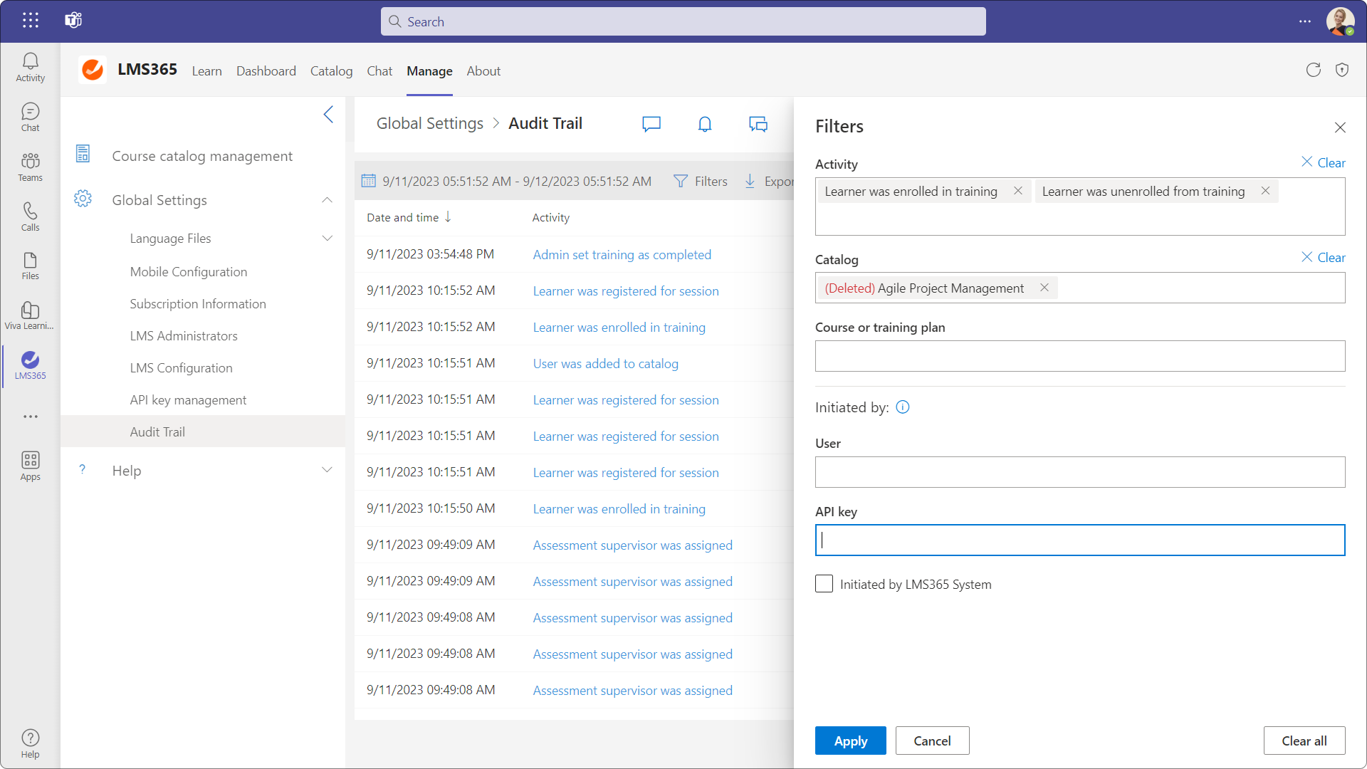Image resolution: width=1367 pixels, height=769 pixels.
Task: Open Viva Learning in the sidebar
Action: 30,316
